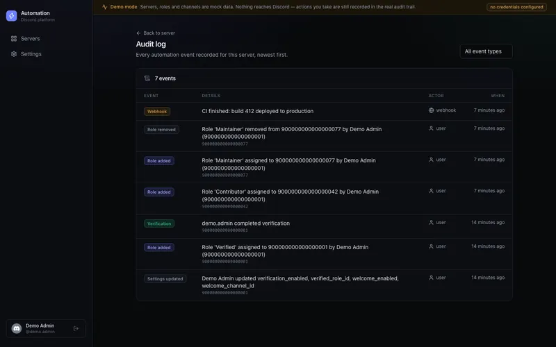This screenshot has height=347, width=556.
Task: Click '14 minutes ago' in Settings updated row
Action: (488, 278)
